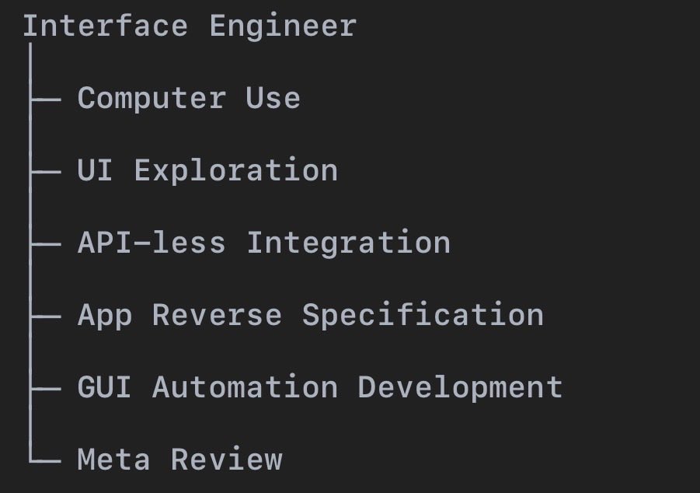
Task: Click the word Automation in the tree
Action: coord(245,388)
